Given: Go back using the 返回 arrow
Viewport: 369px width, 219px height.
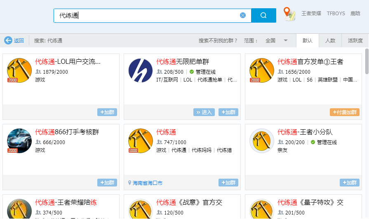Looking at the screenshot, I should (14, 40).
